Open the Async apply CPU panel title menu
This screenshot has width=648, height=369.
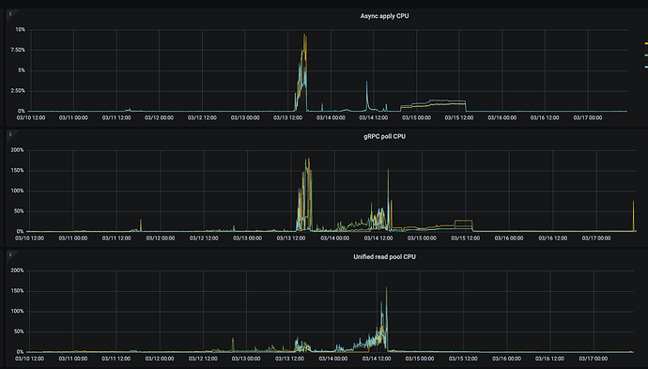point(384,16)
